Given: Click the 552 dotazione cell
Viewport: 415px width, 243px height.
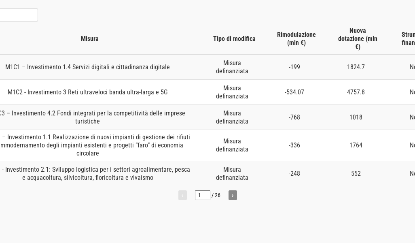Looking at the screenshot, I should coord(356,174).
